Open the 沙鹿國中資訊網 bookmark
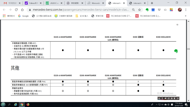Viewport: 190px width, 107px height. click(63, 16)
